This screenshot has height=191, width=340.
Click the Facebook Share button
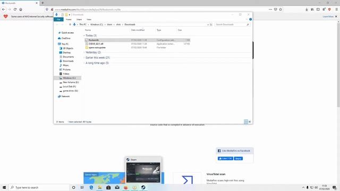pos(239,159)
